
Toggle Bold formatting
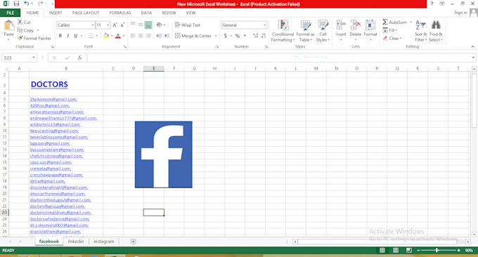[x=60, y=36]
